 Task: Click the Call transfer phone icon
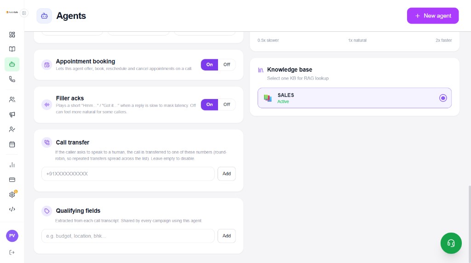(47, 142)
